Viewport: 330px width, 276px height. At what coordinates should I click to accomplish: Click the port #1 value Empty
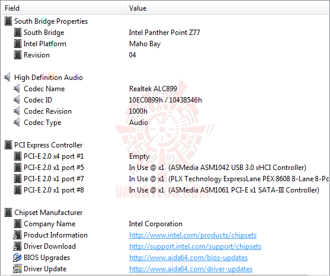[x=139, y=156]
